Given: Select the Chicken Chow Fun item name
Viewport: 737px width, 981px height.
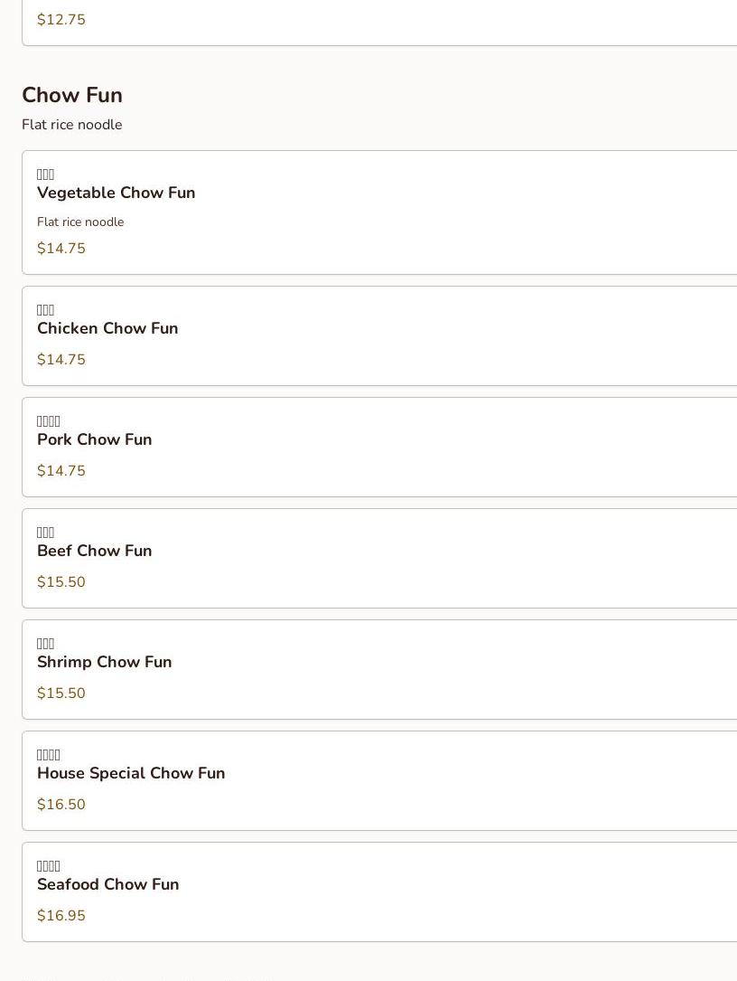Looking at the screenshot, I should [107, 328].
